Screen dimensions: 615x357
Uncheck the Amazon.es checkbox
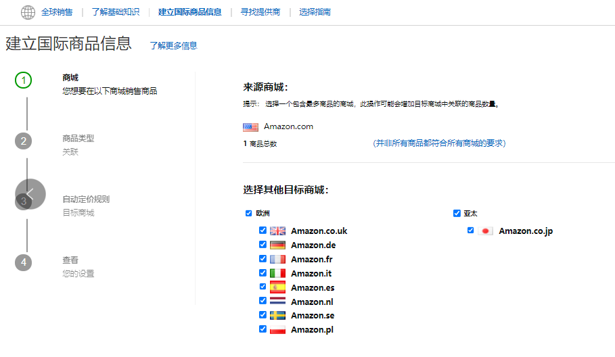(x=263, y=287)
